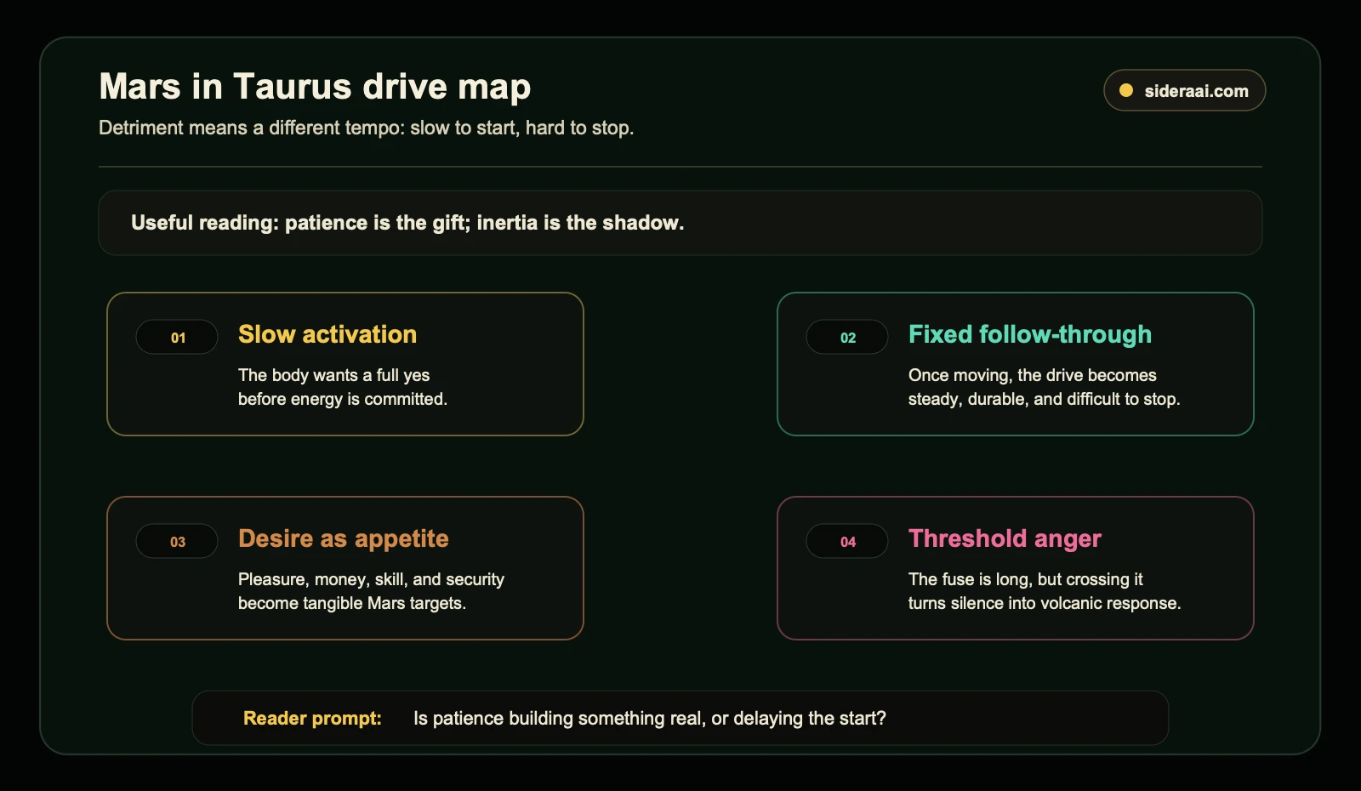This screenshot has width=1361, height=791.
Task: Click the text 'Pleasure, money, skill, and security'
Action: pyautogui.click(x=371, y=579)
